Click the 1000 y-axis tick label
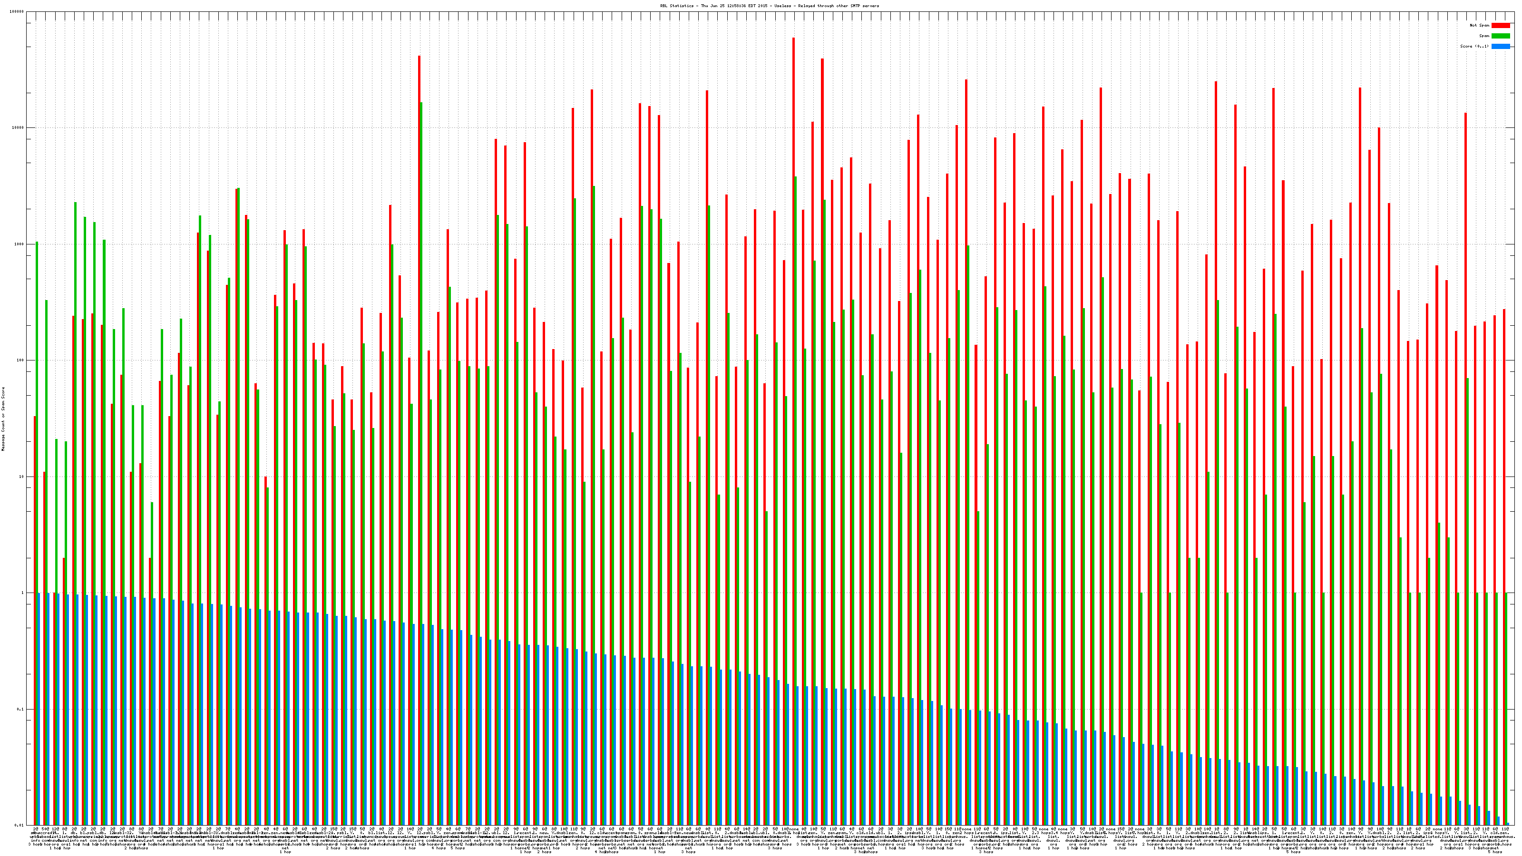This screenshot has width=1522, height=856. (x=20, y=244)
